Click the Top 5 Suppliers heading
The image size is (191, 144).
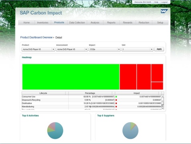106,116
